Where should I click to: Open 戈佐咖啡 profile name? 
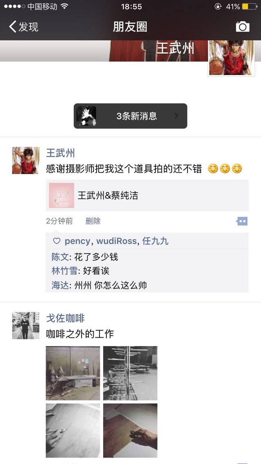pyautogui.click(x=65, y=318)
